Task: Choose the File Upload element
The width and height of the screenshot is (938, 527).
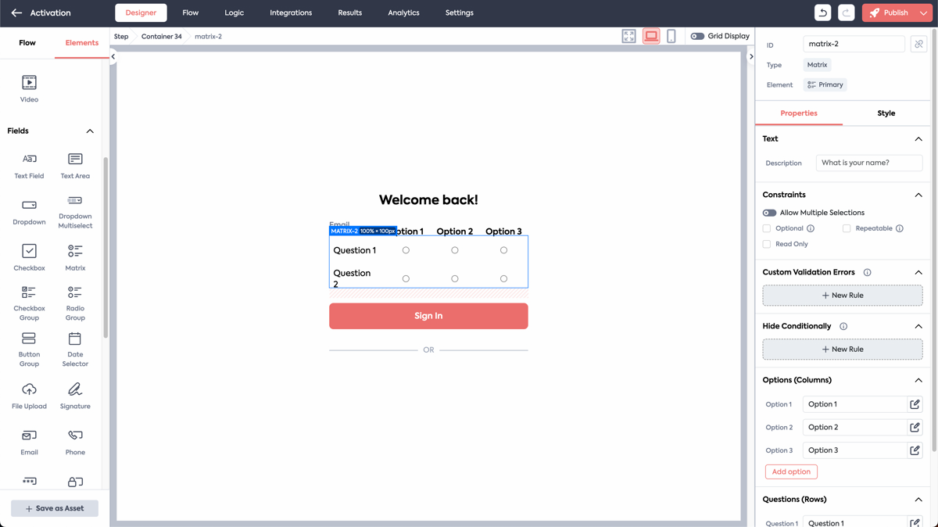Action: pyautogui.click(x=29, y=396)
